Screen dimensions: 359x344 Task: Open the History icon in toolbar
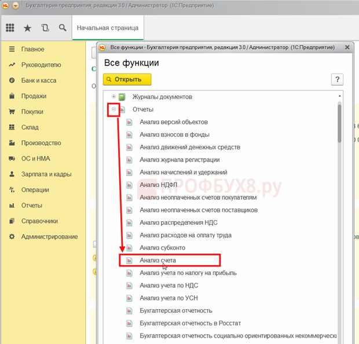tap(45, 28)
